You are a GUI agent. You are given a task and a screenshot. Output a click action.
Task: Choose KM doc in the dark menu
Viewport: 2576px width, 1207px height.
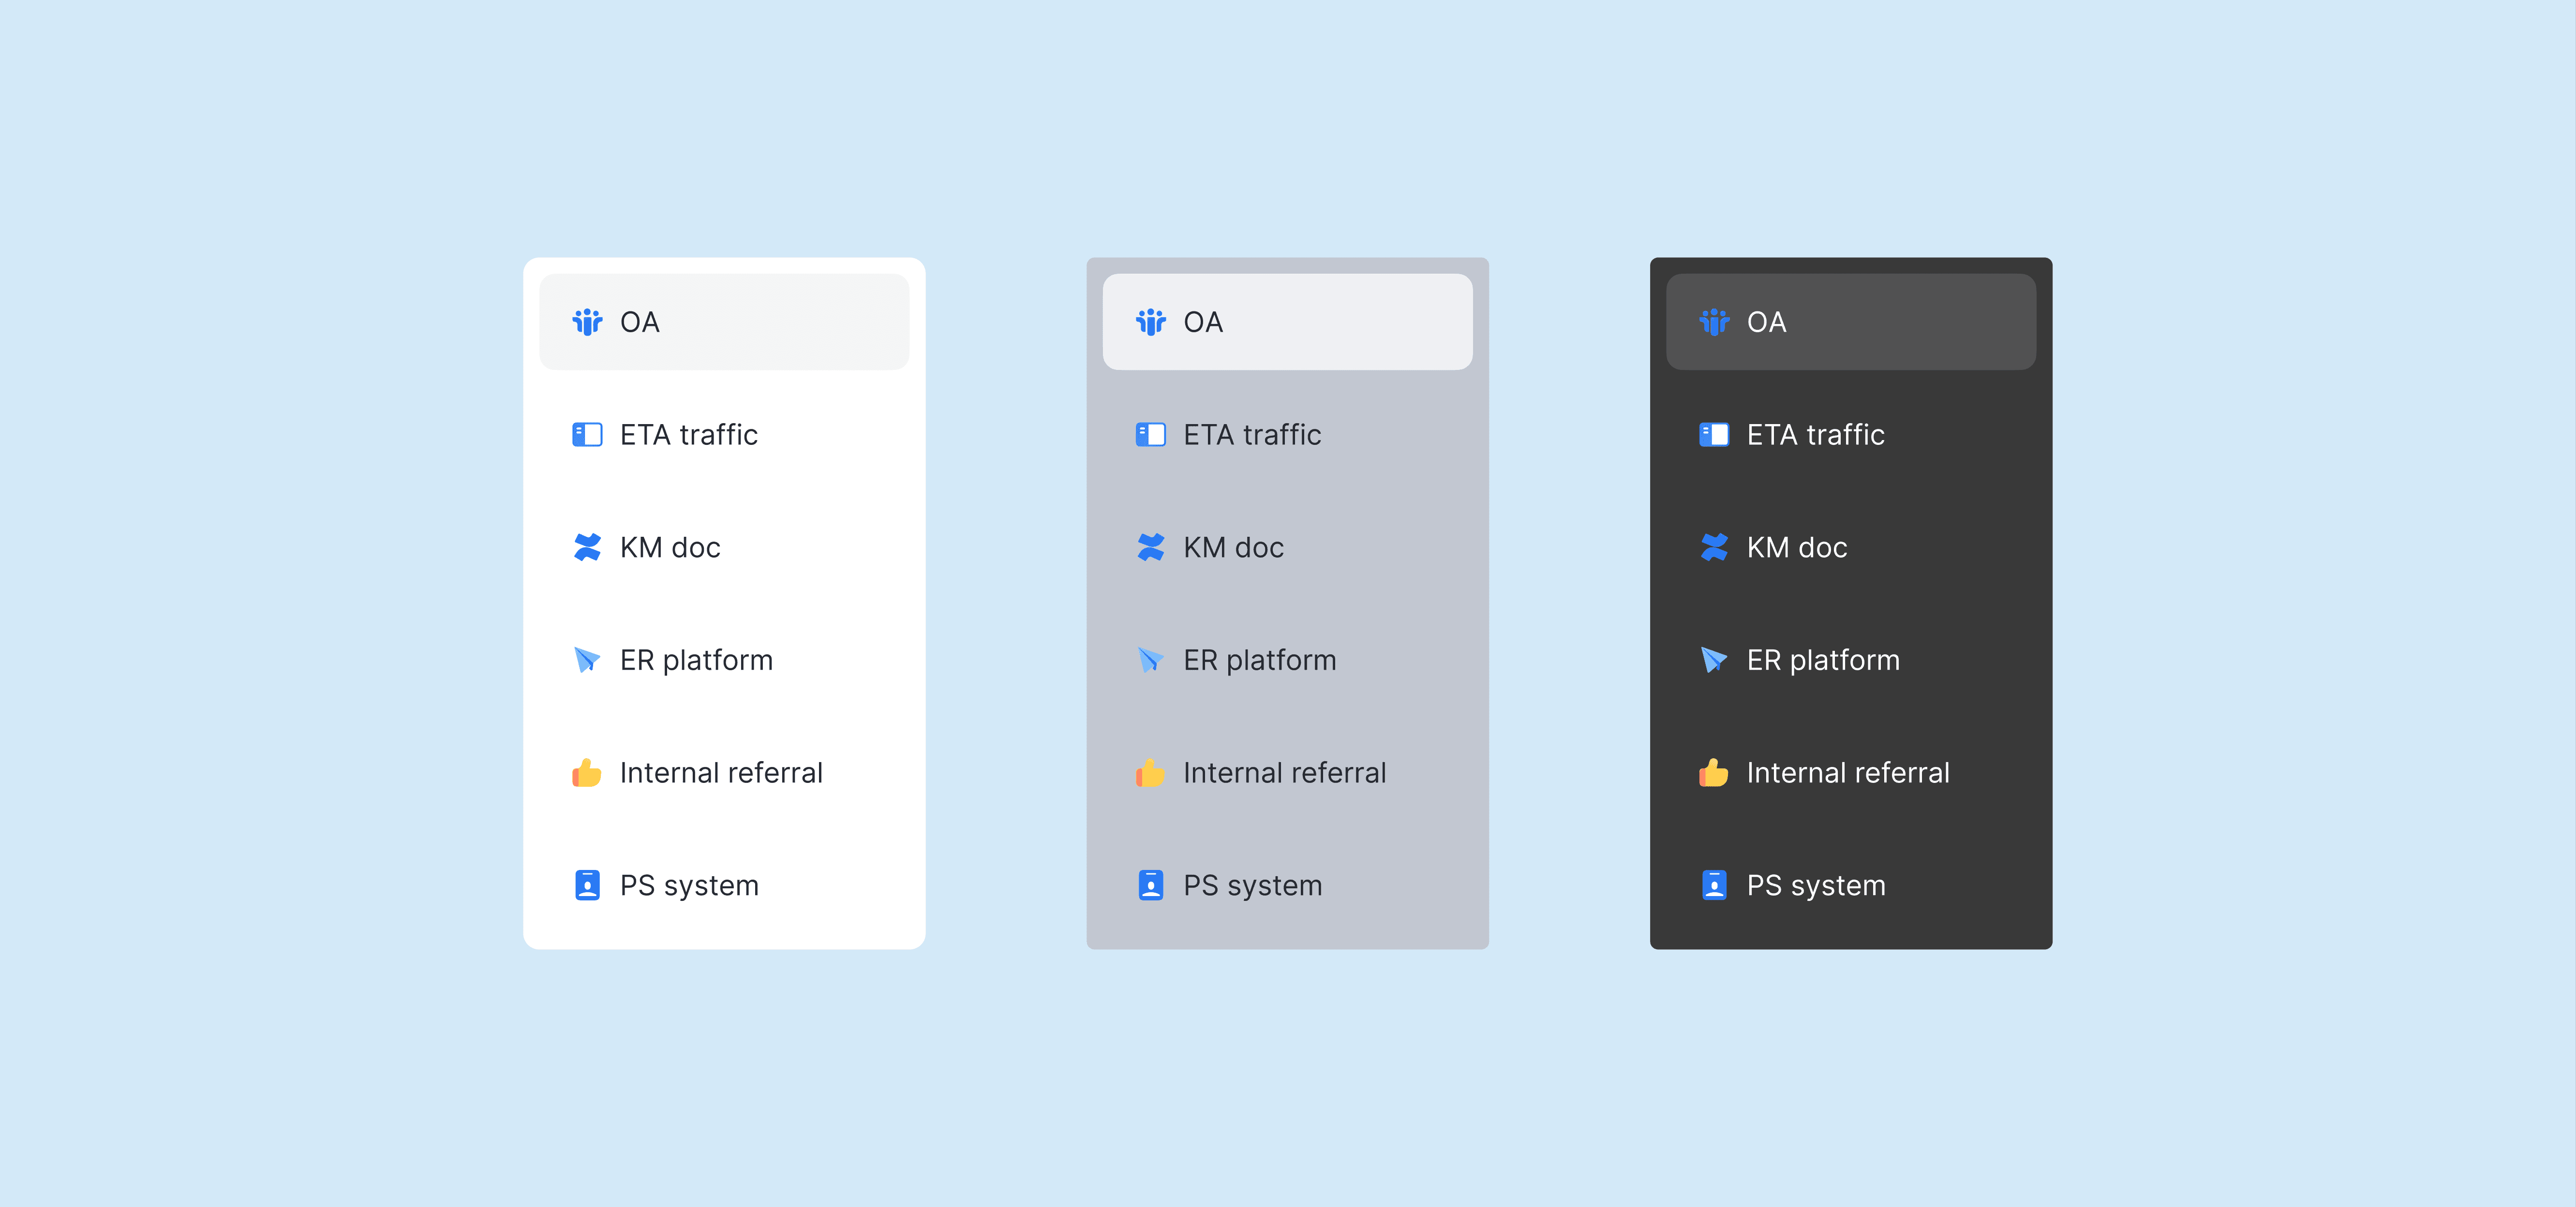pos(1796,547)
